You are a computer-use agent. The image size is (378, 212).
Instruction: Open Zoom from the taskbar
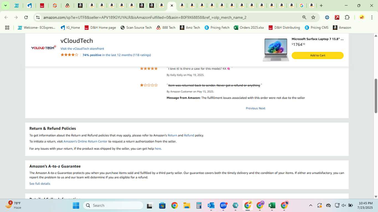click(223, 205)
